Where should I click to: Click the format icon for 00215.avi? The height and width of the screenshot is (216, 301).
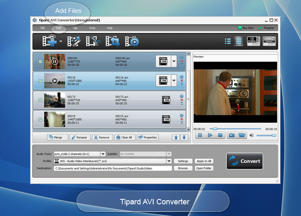coord(166,119)
